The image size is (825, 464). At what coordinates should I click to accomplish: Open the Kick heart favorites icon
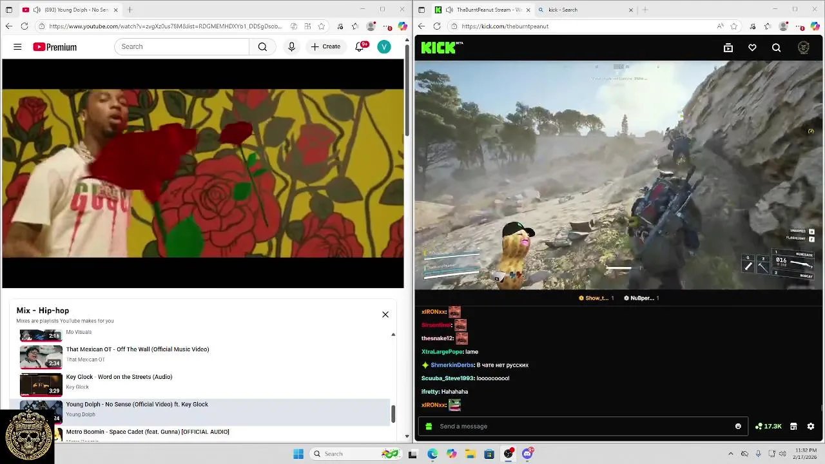[752, 48]
